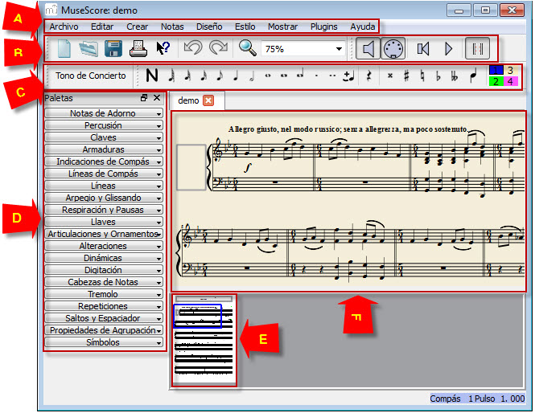
Task: Start playback with the play triangle
Action: (x=448, y=49)
